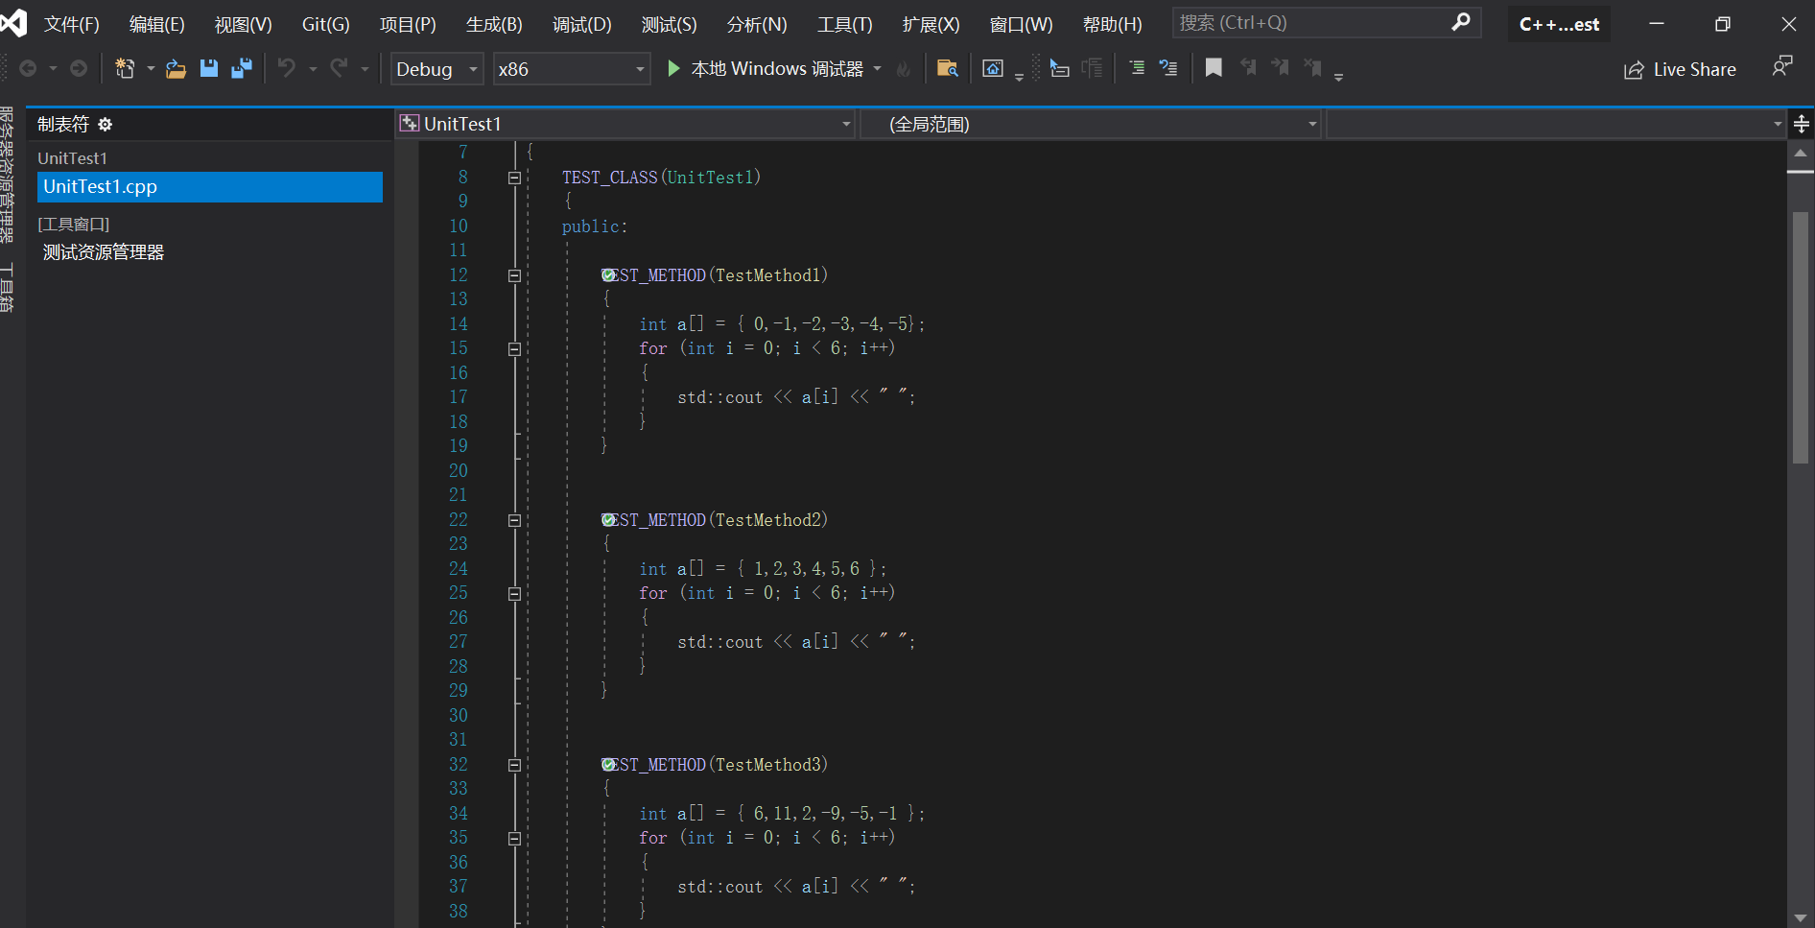Open the Debug configuration dropdown
Screen dimensions: 1815x928
pyautogui.click(x=436, y=69)
